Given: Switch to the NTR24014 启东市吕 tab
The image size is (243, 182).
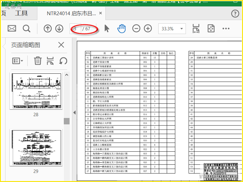Looking at the screenshot, I should [71, 13].
